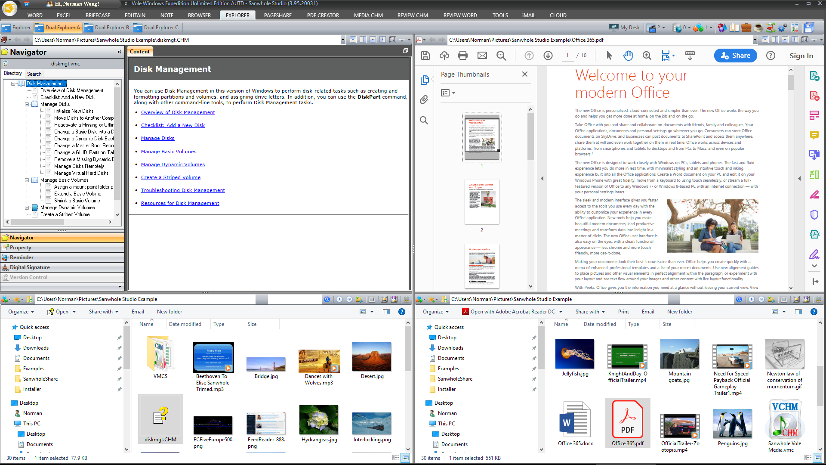Activate the PDF hand pan tool
Image resolution: width=826 pixels, height=465 pixels.
click(x=628, y=56)
